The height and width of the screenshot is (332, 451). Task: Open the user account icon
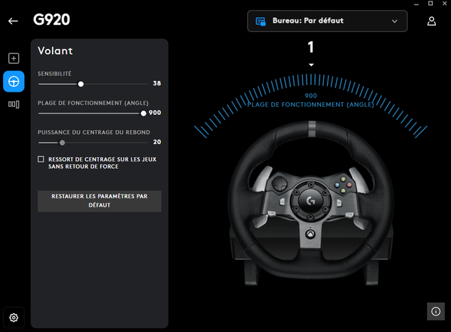tap(431, 21)
